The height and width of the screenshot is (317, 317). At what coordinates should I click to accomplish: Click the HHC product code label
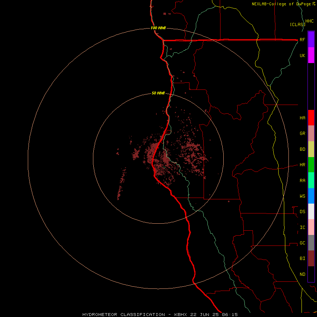(309, 21)
